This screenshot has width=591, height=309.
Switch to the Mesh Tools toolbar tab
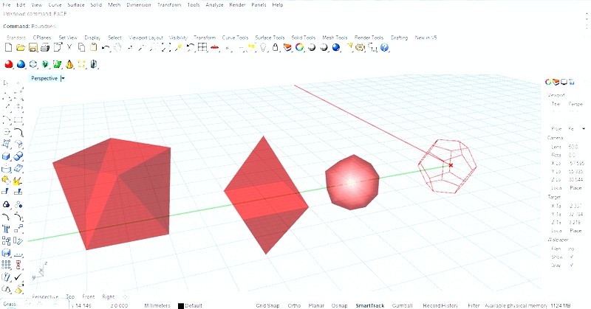coord(335,38)
